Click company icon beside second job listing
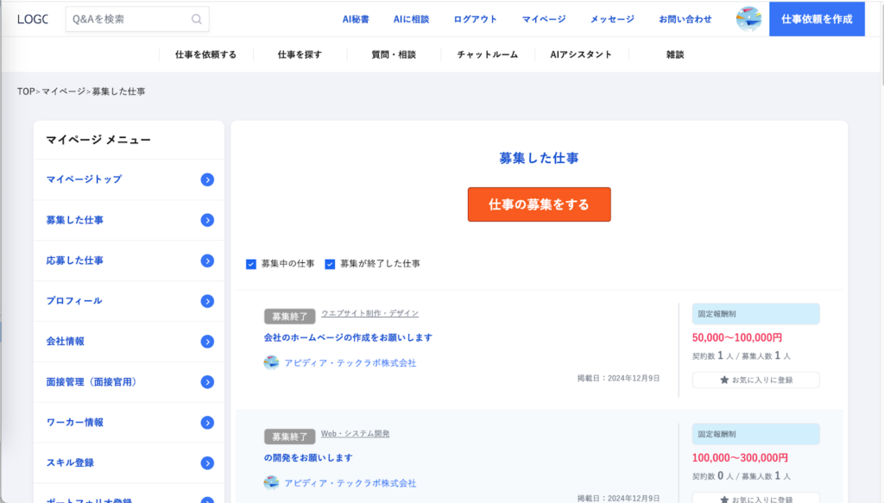Viewport: 884px width, 503px height. (271, 482)
